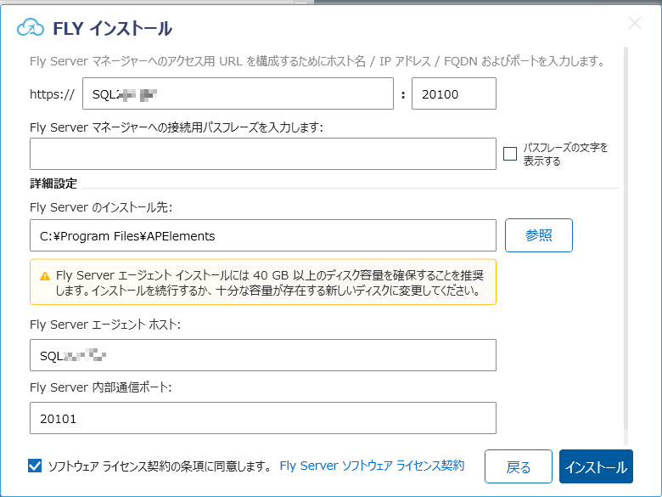Click the Fly Server のインストール先 label

point(101,207)
